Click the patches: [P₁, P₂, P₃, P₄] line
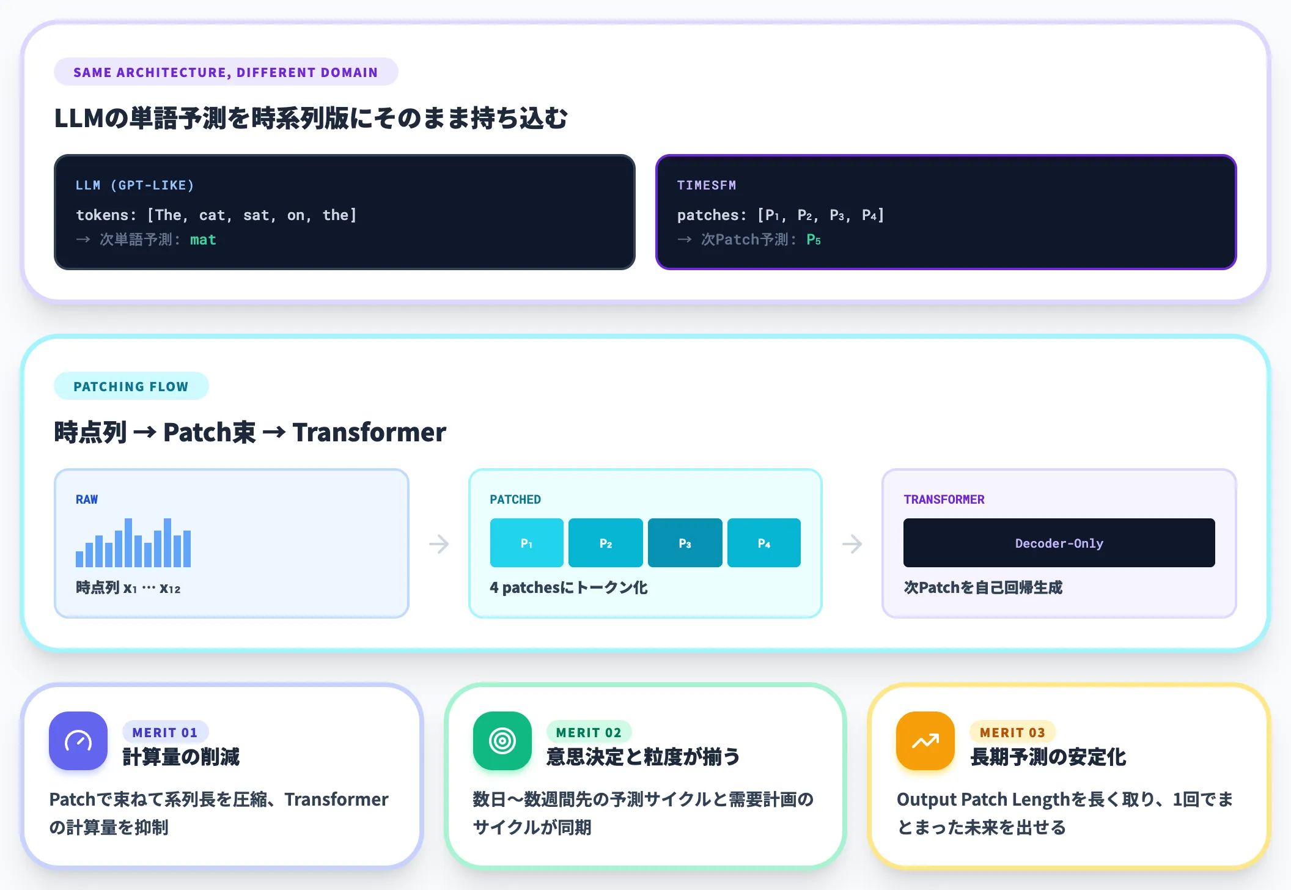1291x890 pixels. point(781,215)
